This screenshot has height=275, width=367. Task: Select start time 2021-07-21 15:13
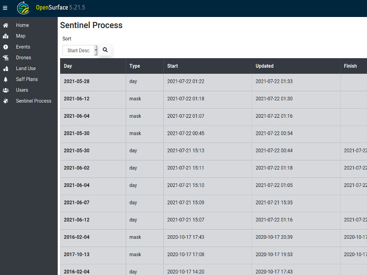pos(186,151)
